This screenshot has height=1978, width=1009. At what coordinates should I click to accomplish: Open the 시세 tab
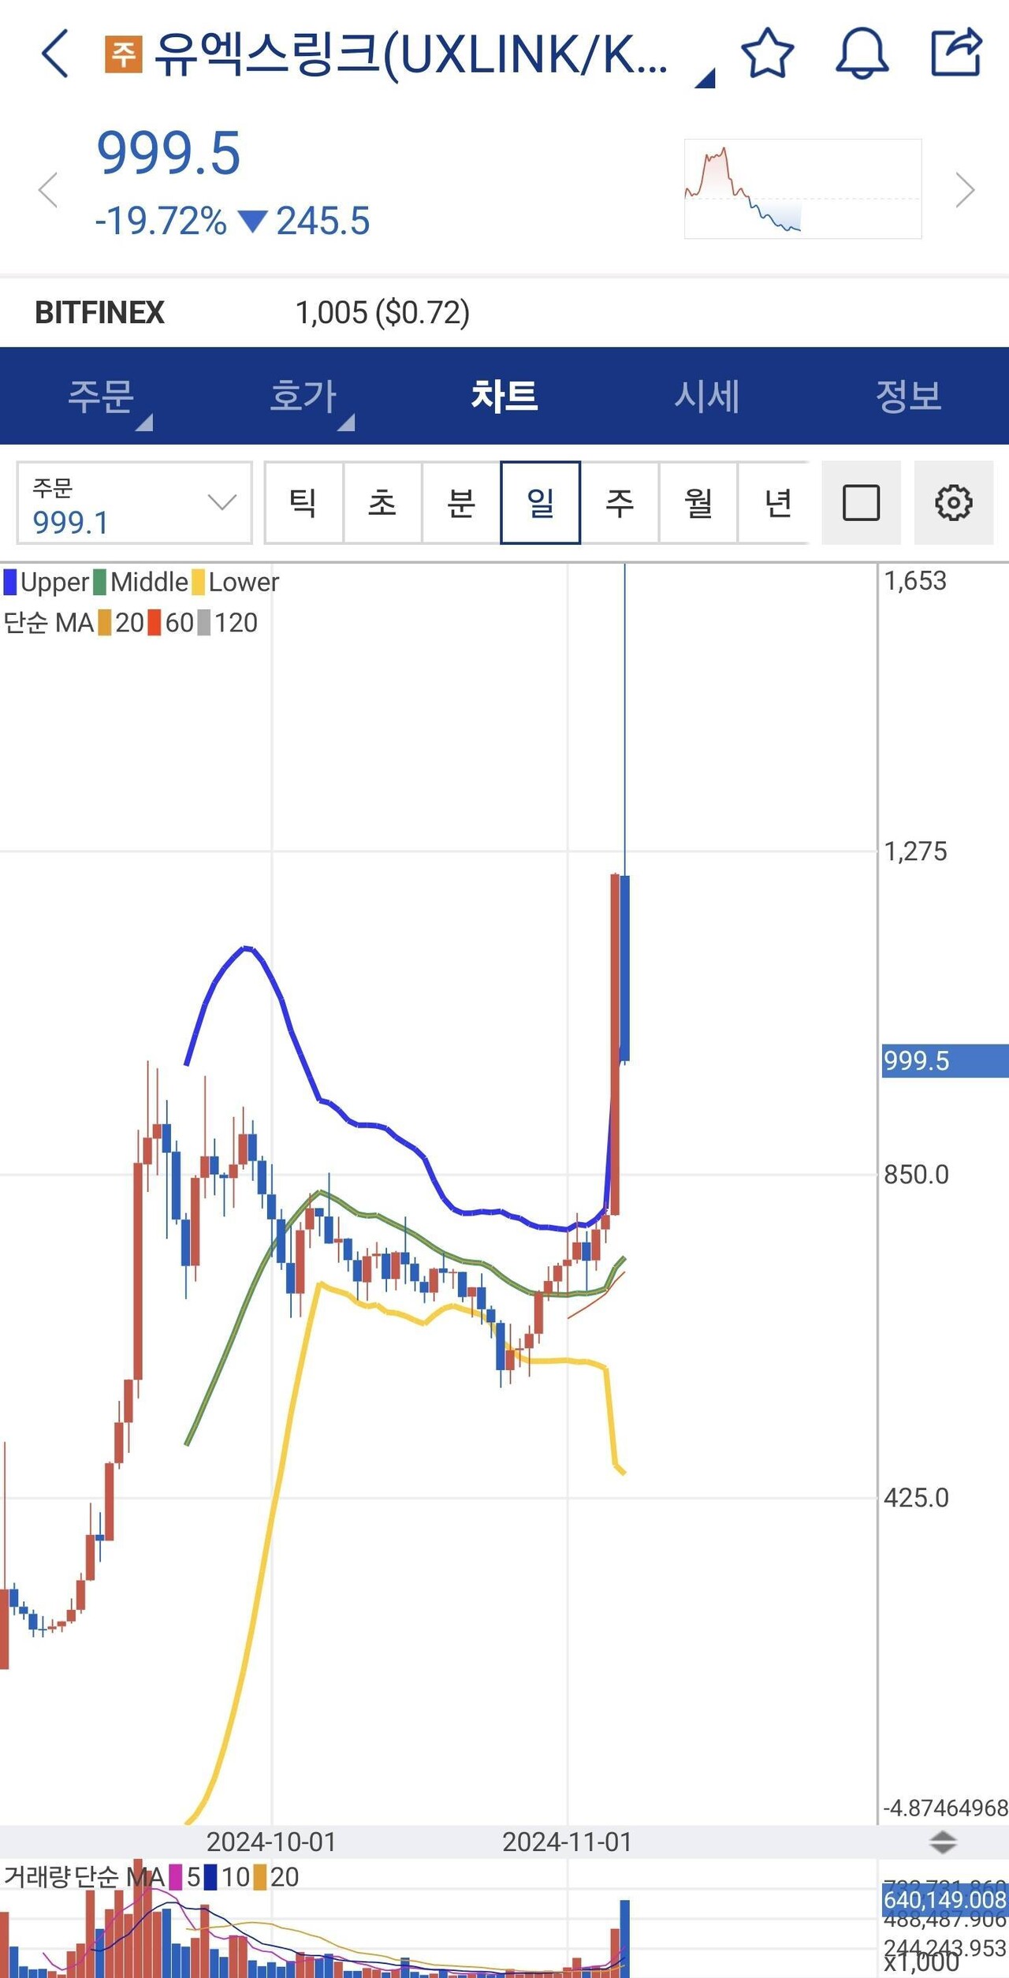pos(707,396)
